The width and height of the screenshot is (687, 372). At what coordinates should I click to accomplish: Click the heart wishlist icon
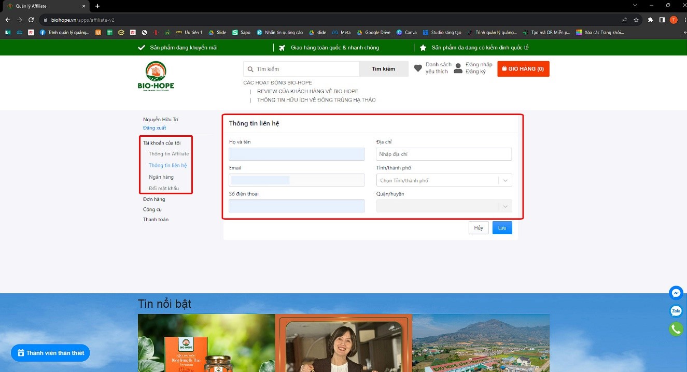click(418, 68)
